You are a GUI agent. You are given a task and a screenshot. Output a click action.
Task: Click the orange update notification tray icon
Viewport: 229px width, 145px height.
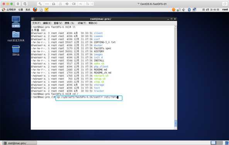[x=173, y=10]
